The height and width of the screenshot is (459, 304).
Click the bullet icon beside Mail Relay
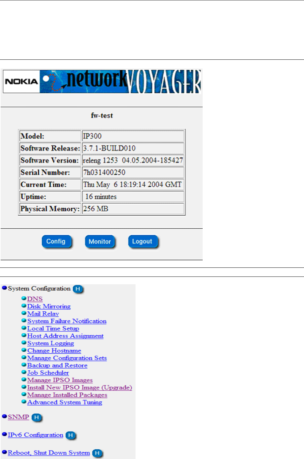(x=24, y=313)
